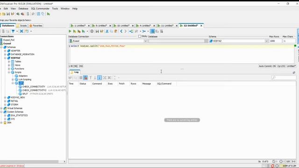Click the blue highlighted editor layout icon
Image resolution: width=299 pixels, height=168 pixels.
pos(153,31)
